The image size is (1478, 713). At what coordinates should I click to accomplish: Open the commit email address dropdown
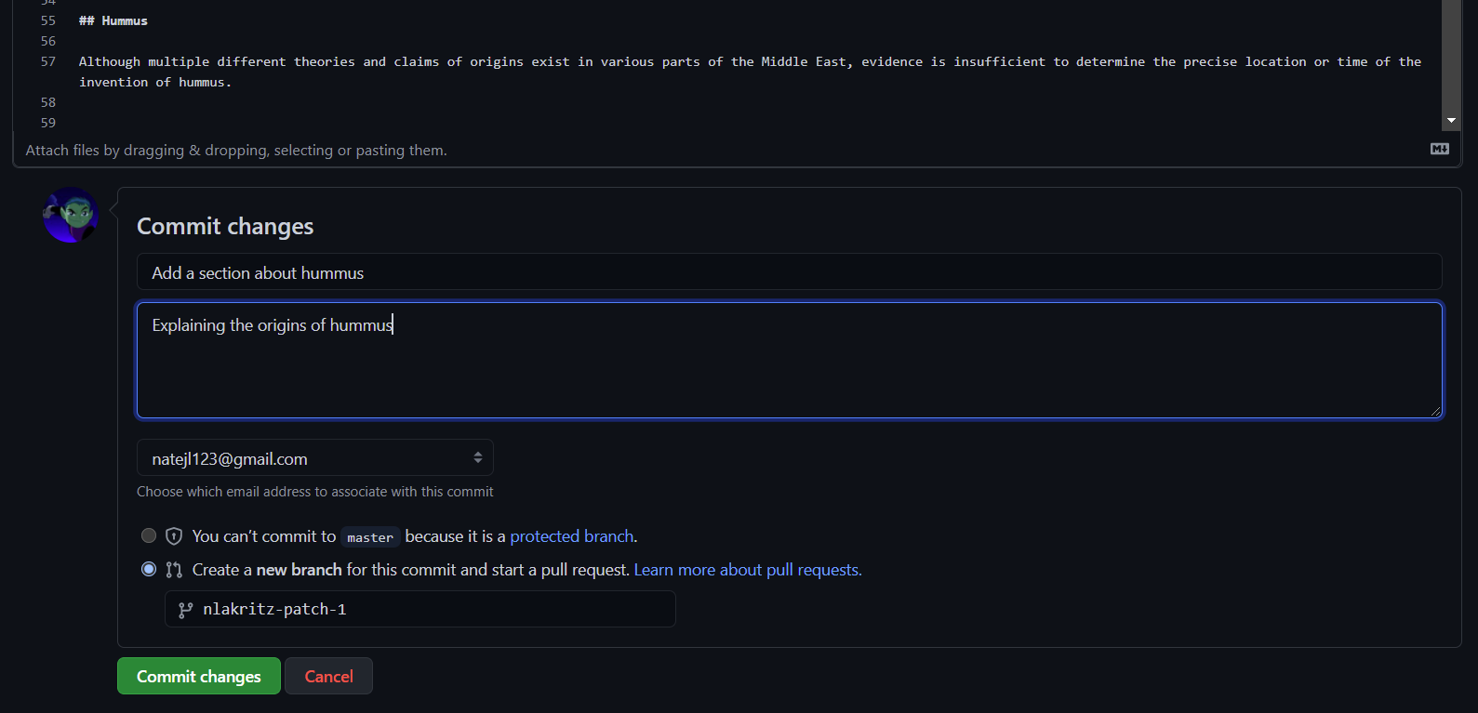tap(315, 458)
